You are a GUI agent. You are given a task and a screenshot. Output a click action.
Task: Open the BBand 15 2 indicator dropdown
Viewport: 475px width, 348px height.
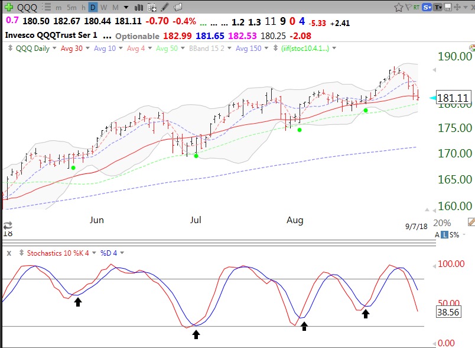tap(229, 48)
